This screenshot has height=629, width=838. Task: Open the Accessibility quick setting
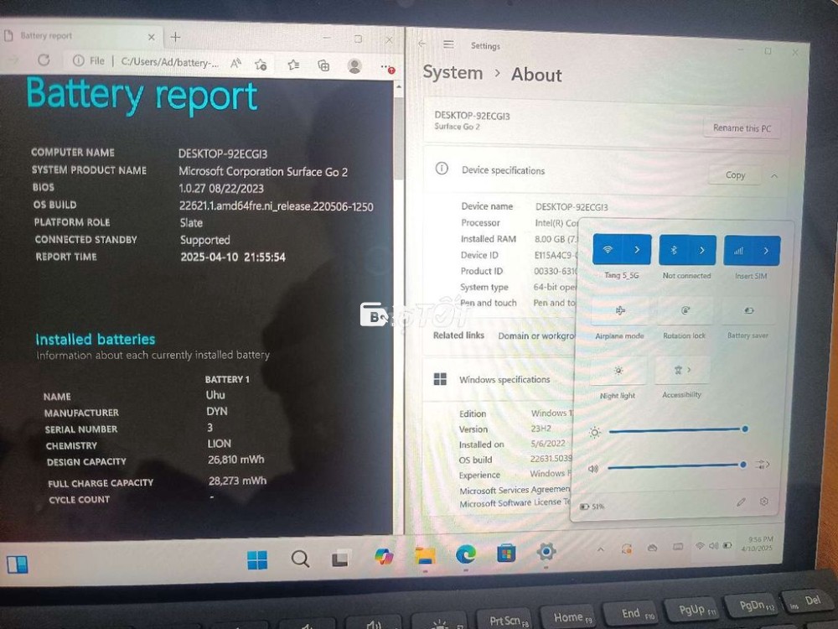click(x=682, y=370)
